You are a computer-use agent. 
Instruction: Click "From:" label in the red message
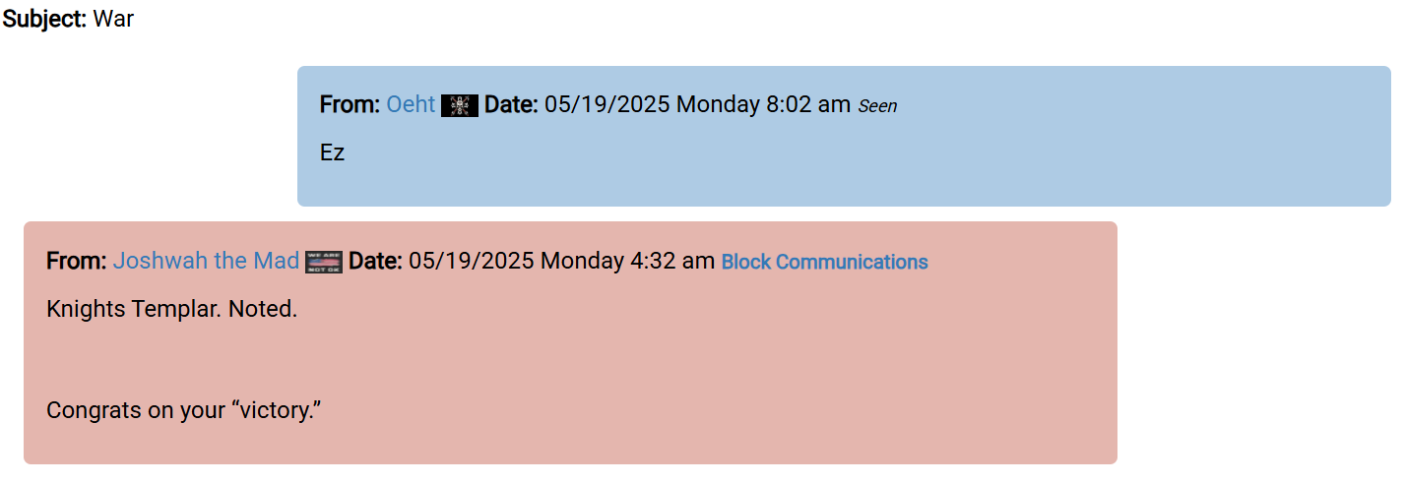(77, 261)
